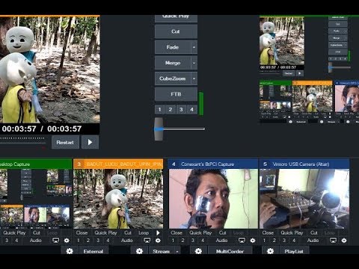Toggle overlay 3 on BADUT_LUCU input 3
359x269 pixels.
[x=98, y=241]
